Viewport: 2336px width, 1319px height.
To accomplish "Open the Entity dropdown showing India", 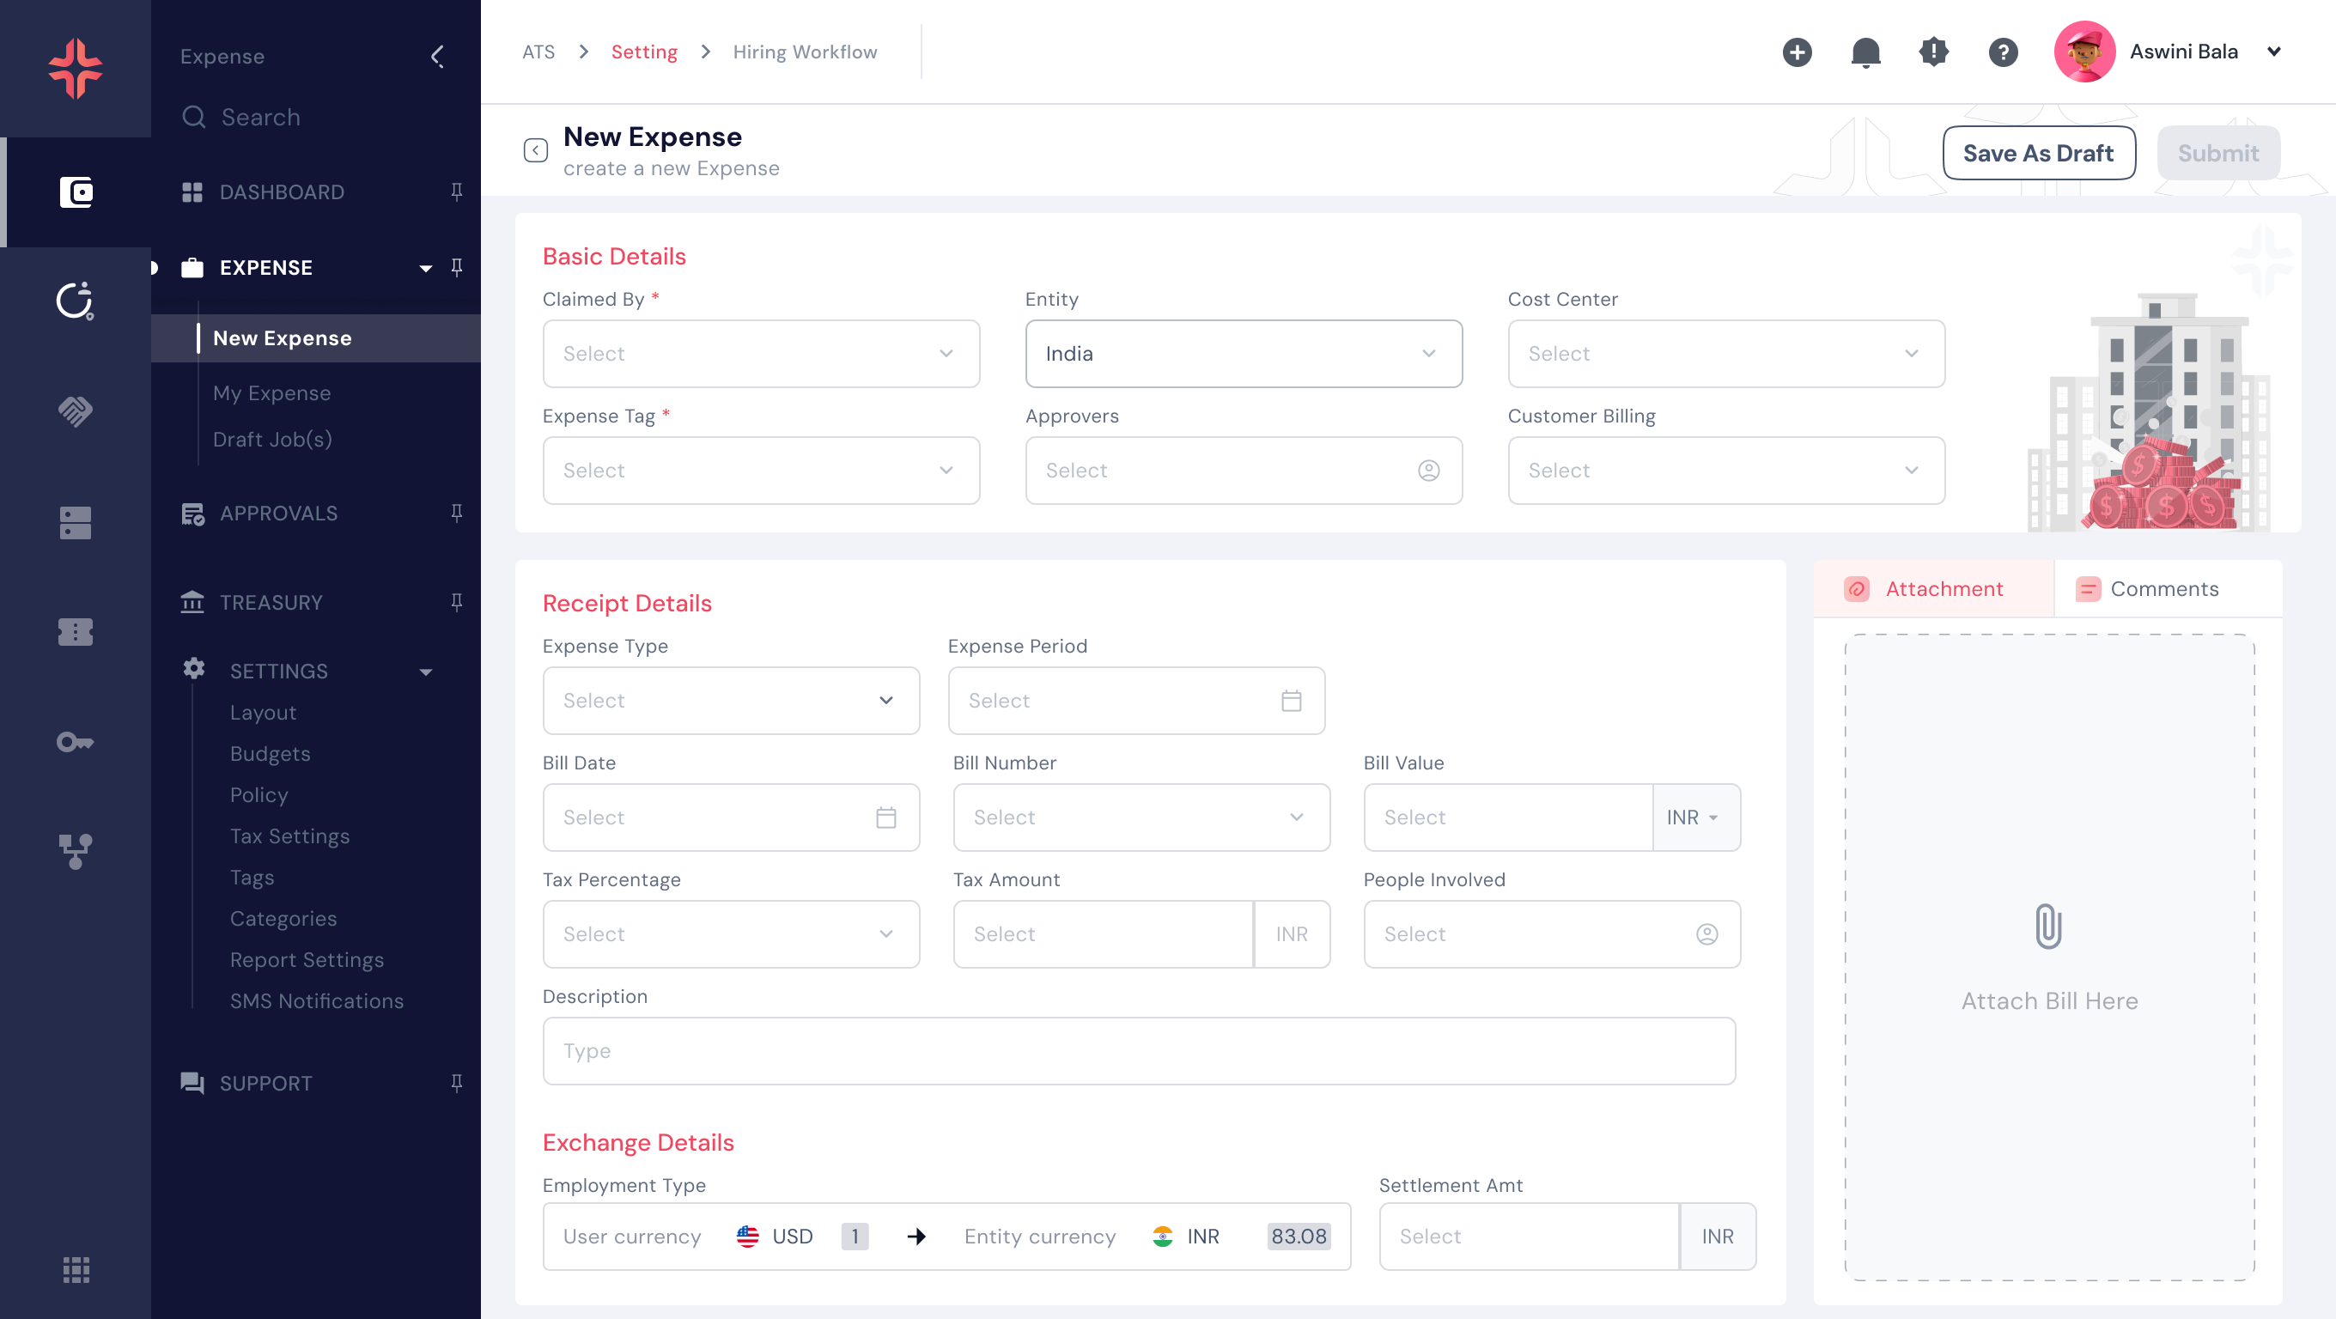I will 1243,354.
